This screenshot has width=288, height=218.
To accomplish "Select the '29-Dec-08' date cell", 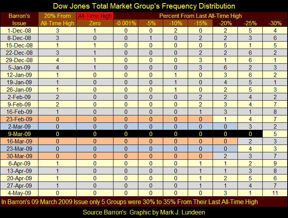I will tap(19, 60).
